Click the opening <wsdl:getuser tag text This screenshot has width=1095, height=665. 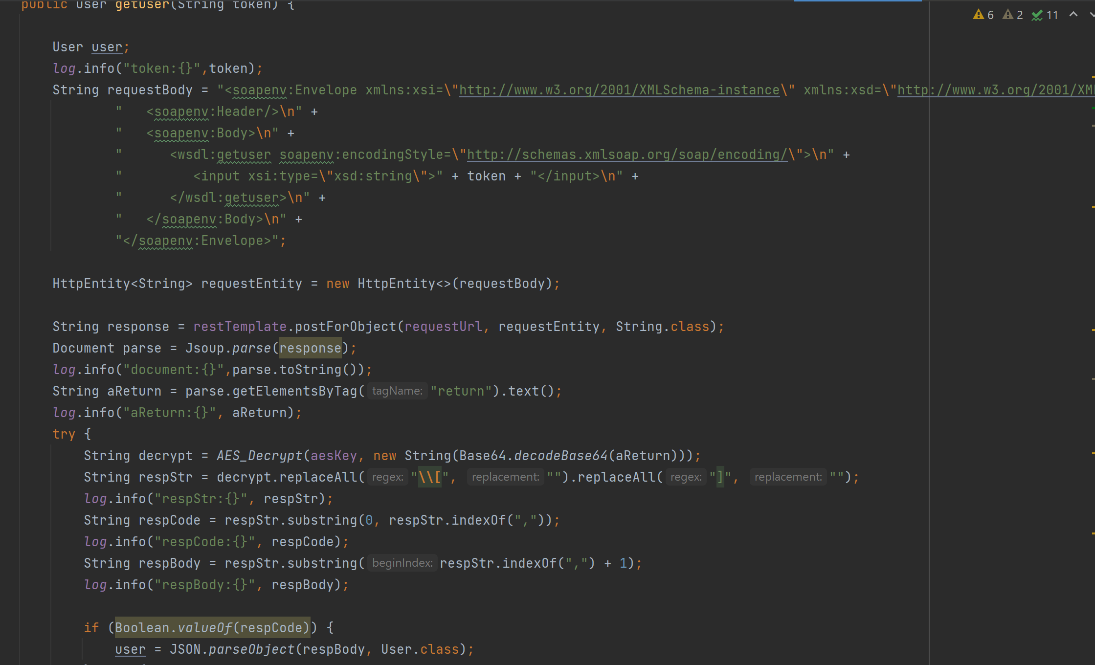pyautogui.click(x=221, y=155)
